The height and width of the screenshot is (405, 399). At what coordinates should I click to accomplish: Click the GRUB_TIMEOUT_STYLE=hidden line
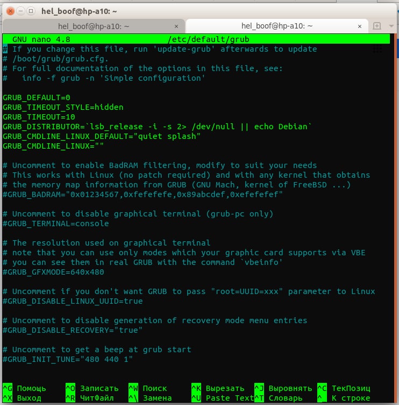[63, 107]
